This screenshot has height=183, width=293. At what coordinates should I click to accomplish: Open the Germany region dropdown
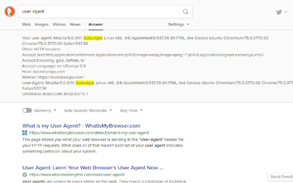(x=47, y=110)
